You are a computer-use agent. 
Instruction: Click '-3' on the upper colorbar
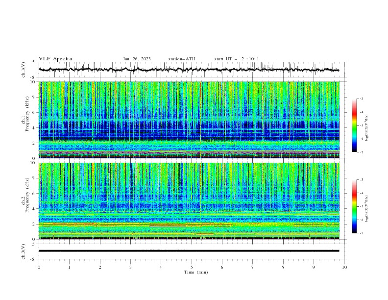click(x=362, y=99)
